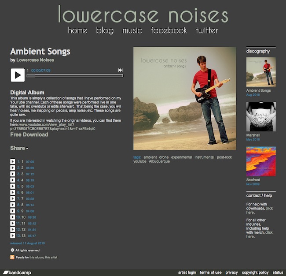
Task: Open terms of use in the footer
Action: tap(211, 272)
